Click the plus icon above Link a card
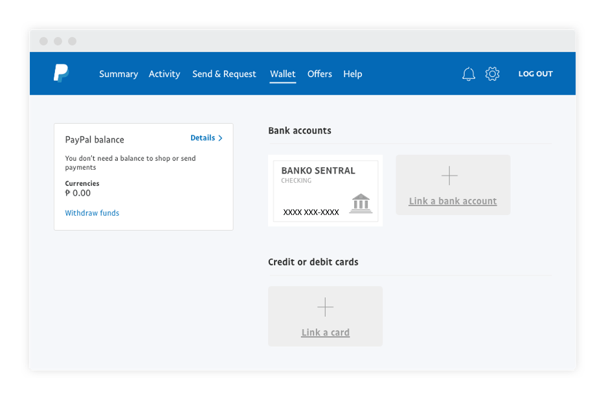This screenshot has height=399, width=606. pos(325,307)
